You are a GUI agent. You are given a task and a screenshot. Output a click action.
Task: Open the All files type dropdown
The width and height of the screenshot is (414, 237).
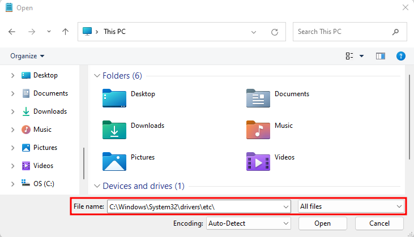351,206
